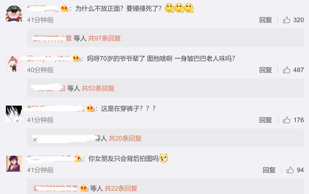The width and height of the screenshot is (309, 194).
Task: Expand 共97条回复 reply thread
Action: 104,38
